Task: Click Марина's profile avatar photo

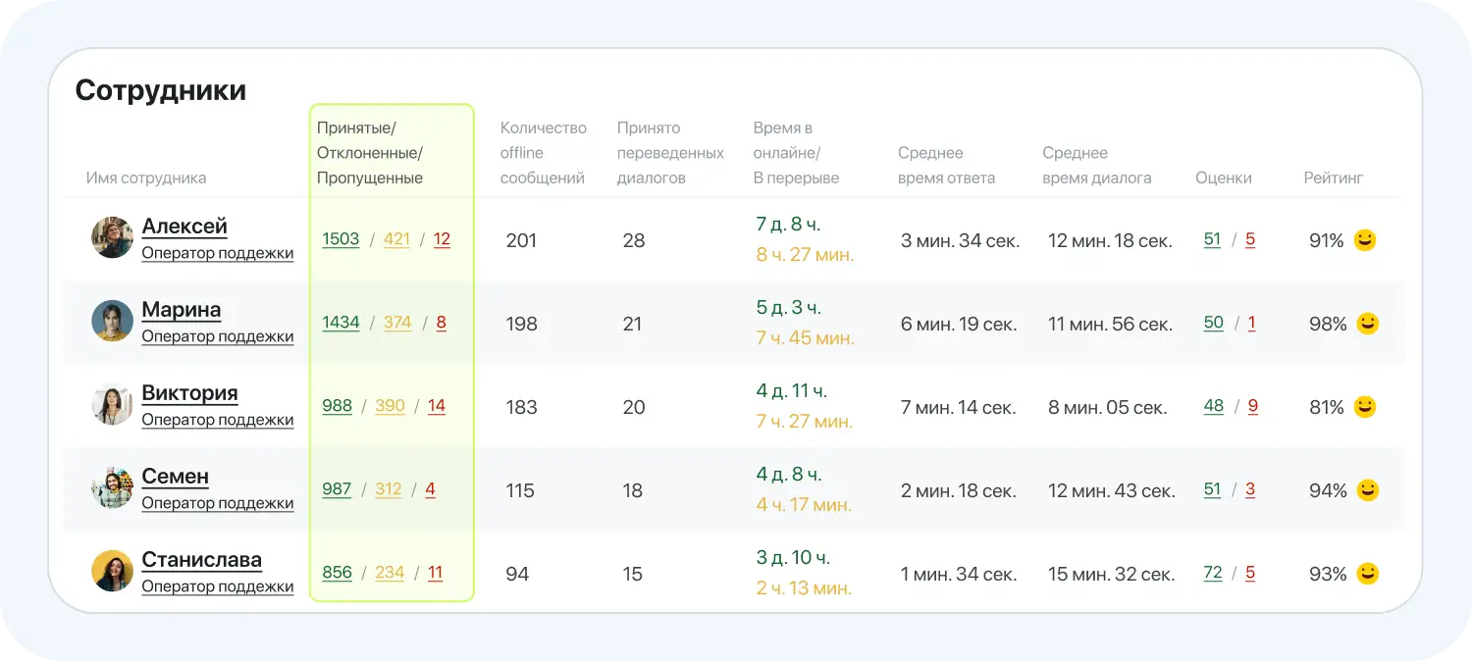Action: [112, 321]
